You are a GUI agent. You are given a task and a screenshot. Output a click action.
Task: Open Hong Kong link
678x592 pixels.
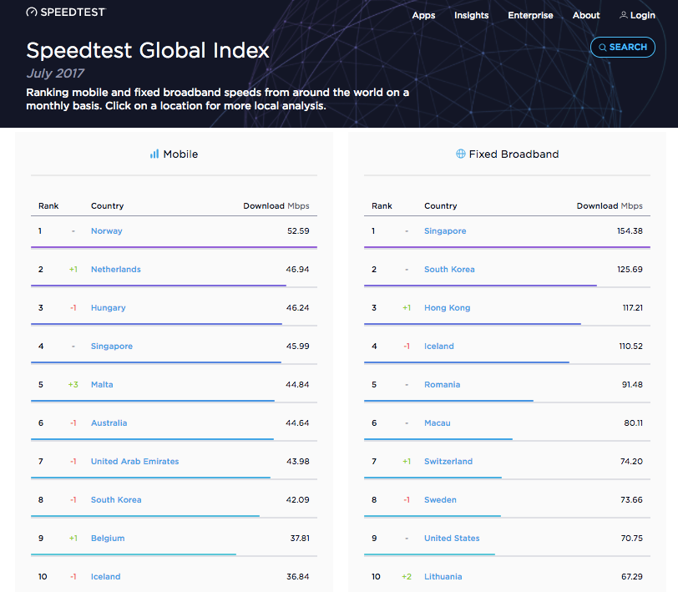click(x=447, y=308)
